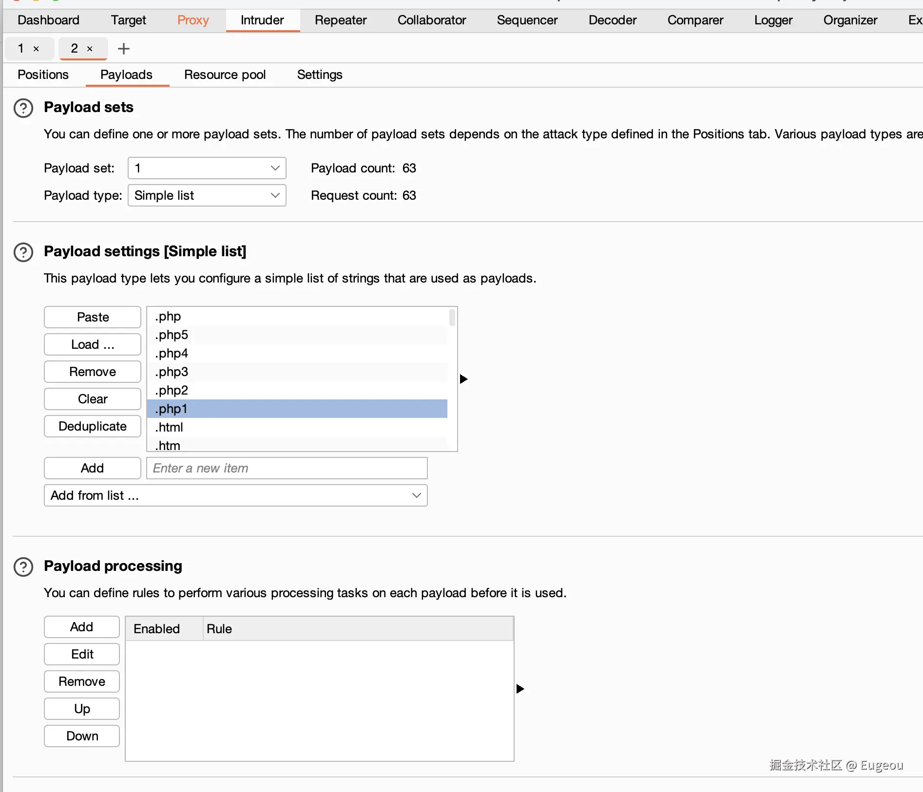Click the Up button

(x=82, y=709)
